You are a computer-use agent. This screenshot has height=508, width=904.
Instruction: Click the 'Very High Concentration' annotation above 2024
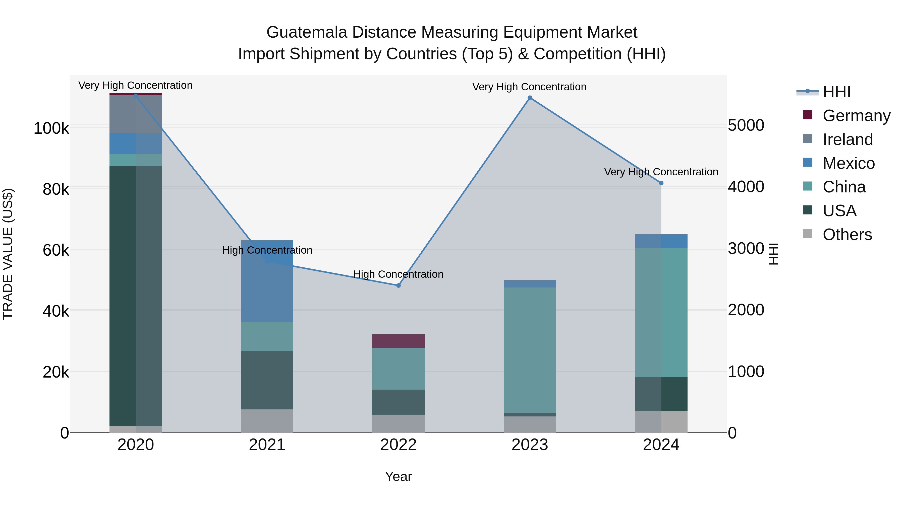point(661,172)
